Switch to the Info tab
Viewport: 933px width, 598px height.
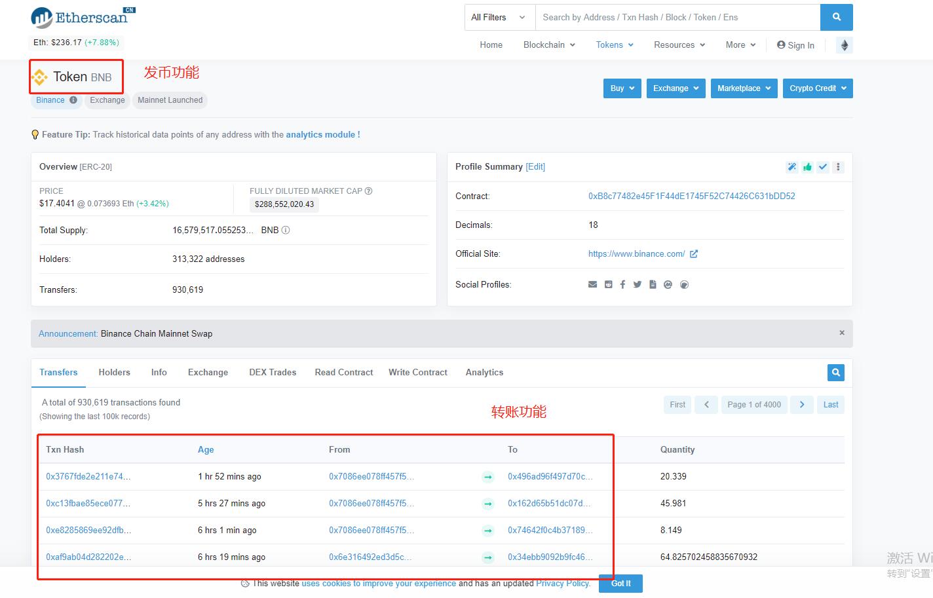[x=159, y=373]
